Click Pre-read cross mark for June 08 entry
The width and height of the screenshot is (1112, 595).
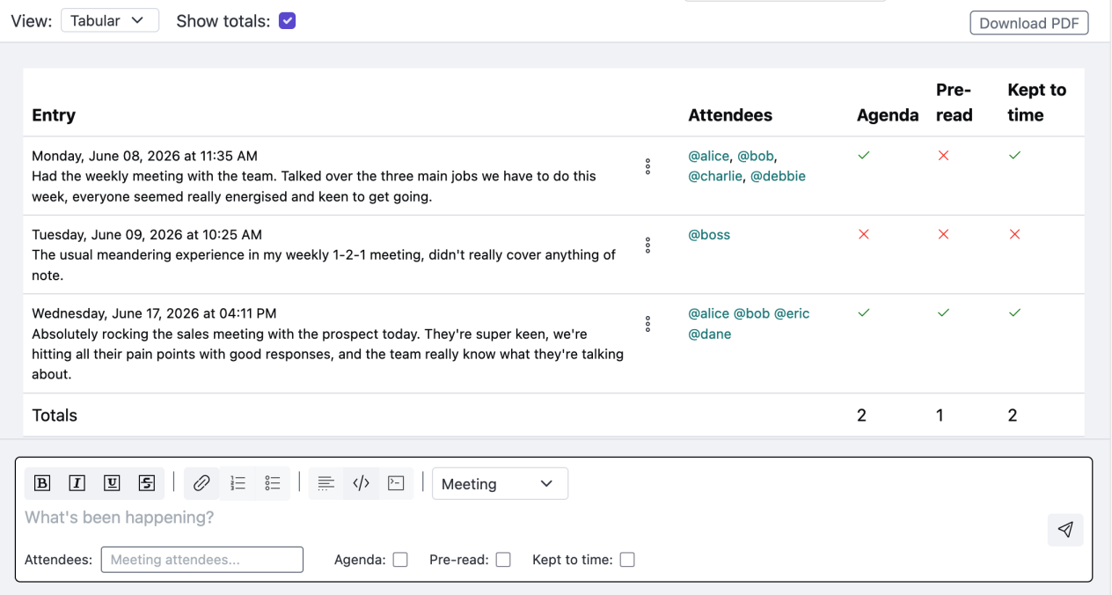click(x=944, y=156)
